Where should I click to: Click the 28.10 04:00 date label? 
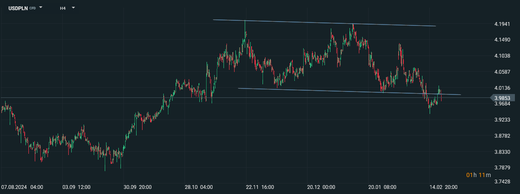[198, 187]
